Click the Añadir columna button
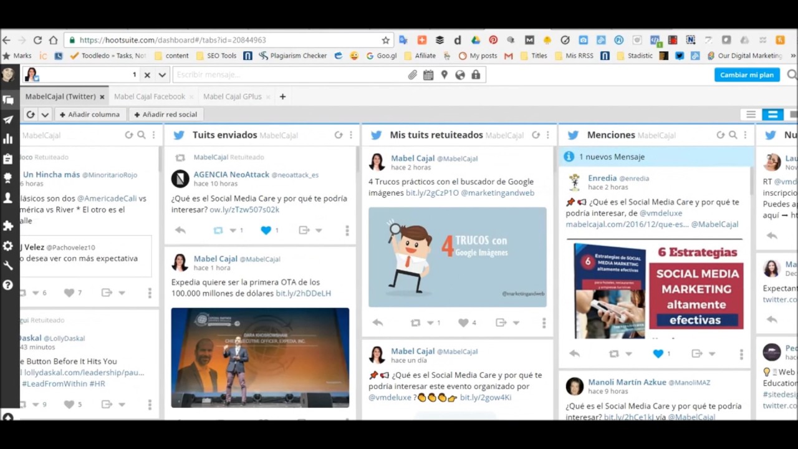 89,114
